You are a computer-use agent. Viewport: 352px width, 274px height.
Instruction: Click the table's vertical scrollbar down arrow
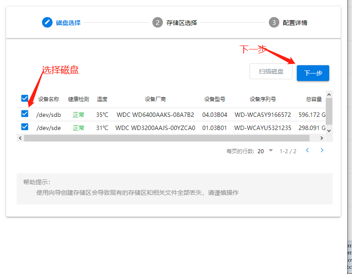tap(329, 130)
